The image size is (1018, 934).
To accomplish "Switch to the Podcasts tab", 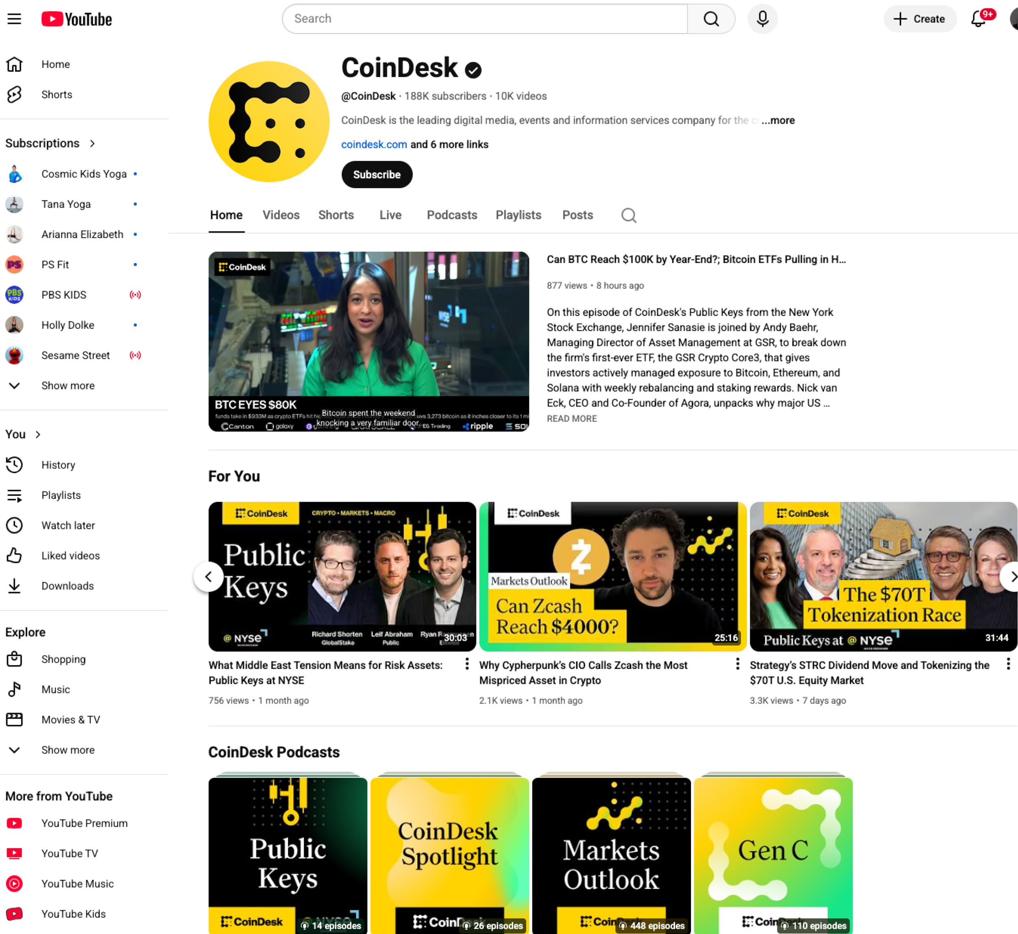I will point(452,215).
